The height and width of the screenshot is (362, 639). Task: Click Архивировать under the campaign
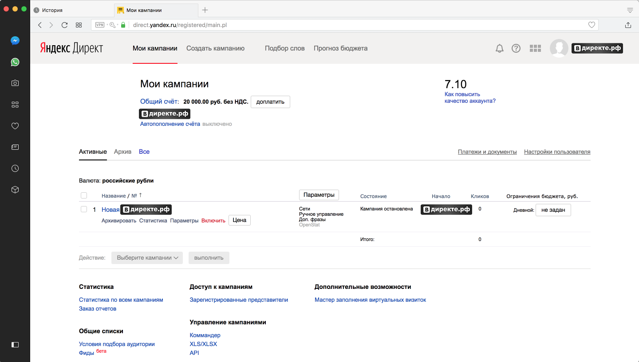click(119, 220)
